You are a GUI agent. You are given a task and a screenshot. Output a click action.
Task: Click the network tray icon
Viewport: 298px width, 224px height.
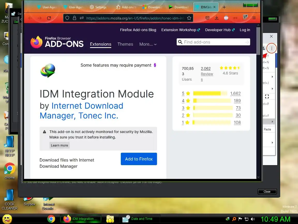pos(247,219)
